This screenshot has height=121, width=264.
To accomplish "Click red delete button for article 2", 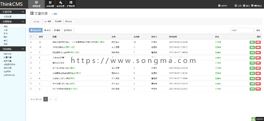I will [x=258, y=89].
